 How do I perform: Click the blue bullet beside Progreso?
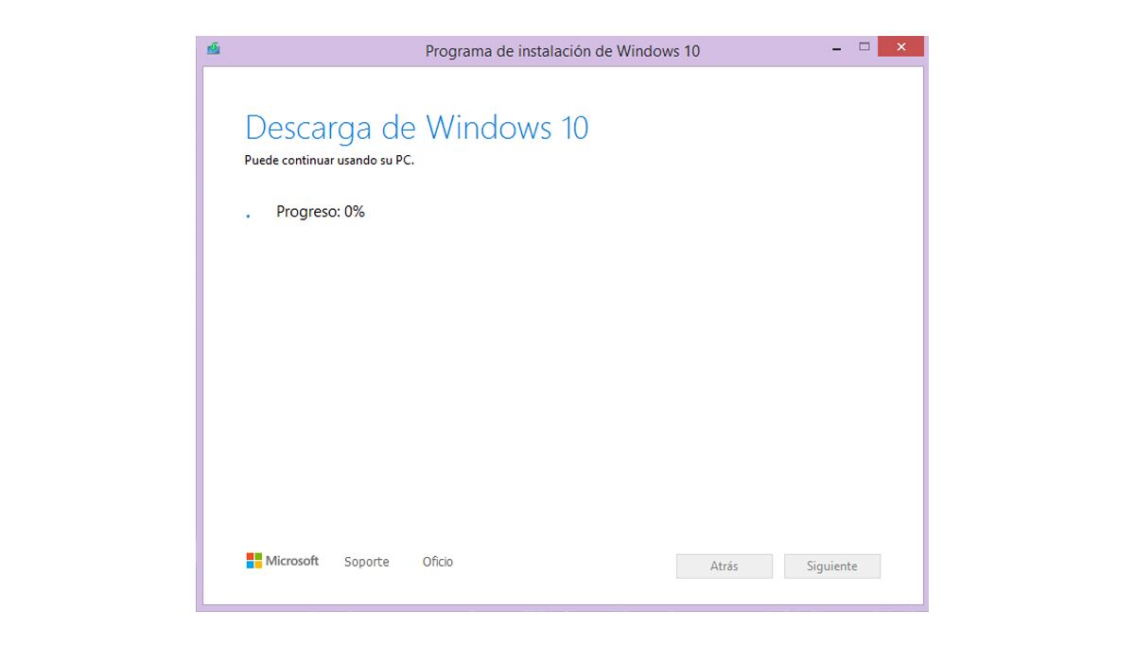coord(248,216)
